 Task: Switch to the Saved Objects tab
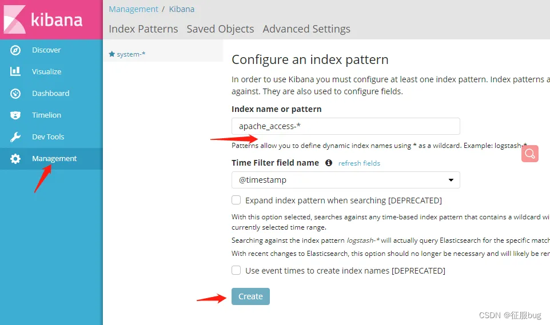[220, 29]
